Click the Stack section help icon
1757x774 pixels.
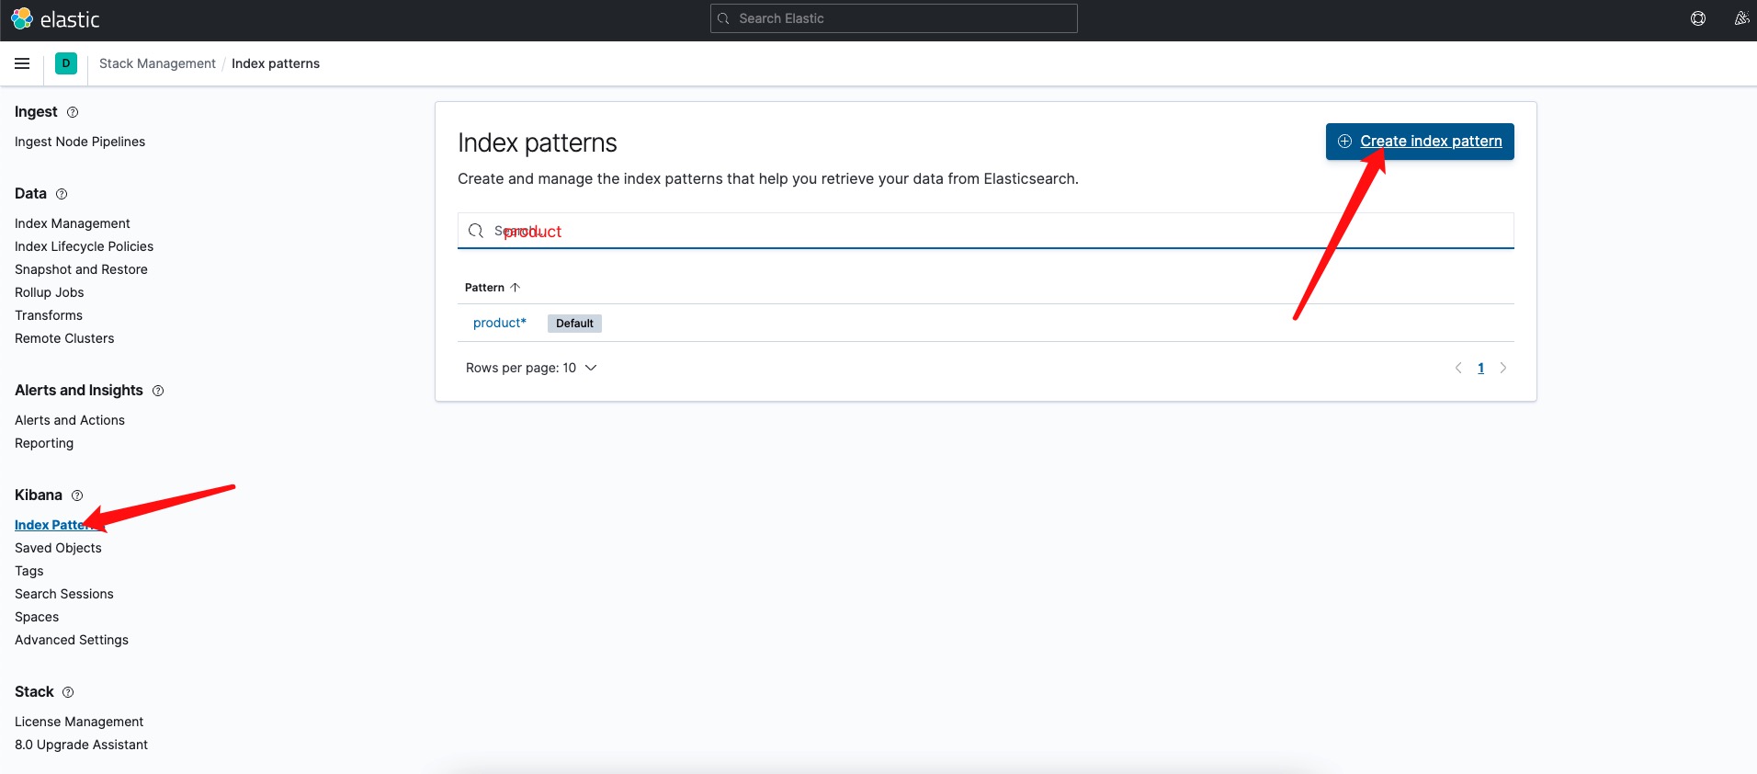point(68,692)
